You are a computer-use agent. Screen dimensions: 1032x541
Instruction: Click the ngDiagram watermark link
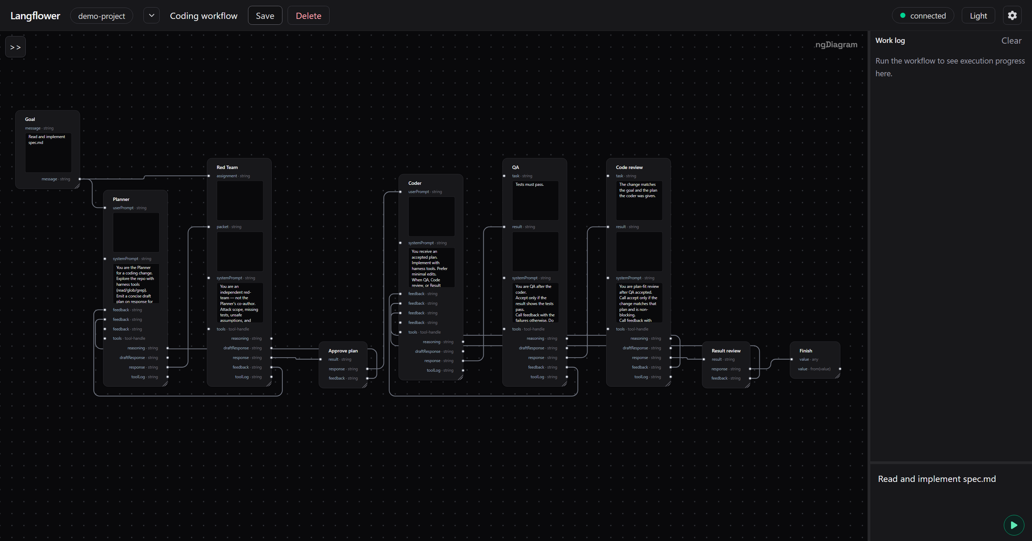click(x=836, y=44)
